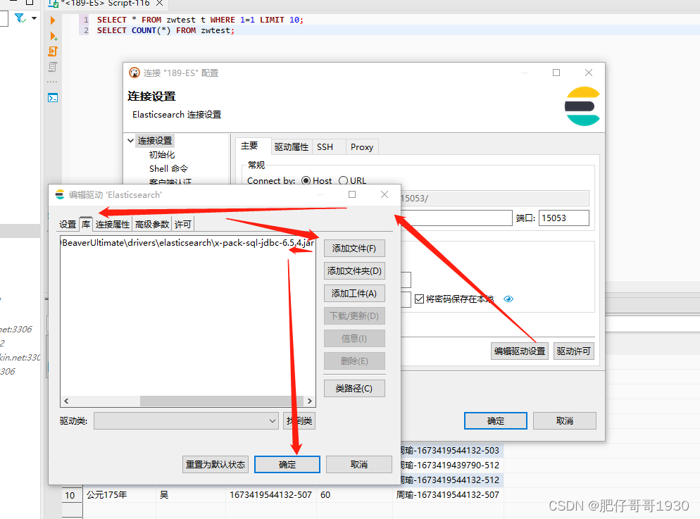
Task: Switch to the 主要 tab
Action: 249,146
